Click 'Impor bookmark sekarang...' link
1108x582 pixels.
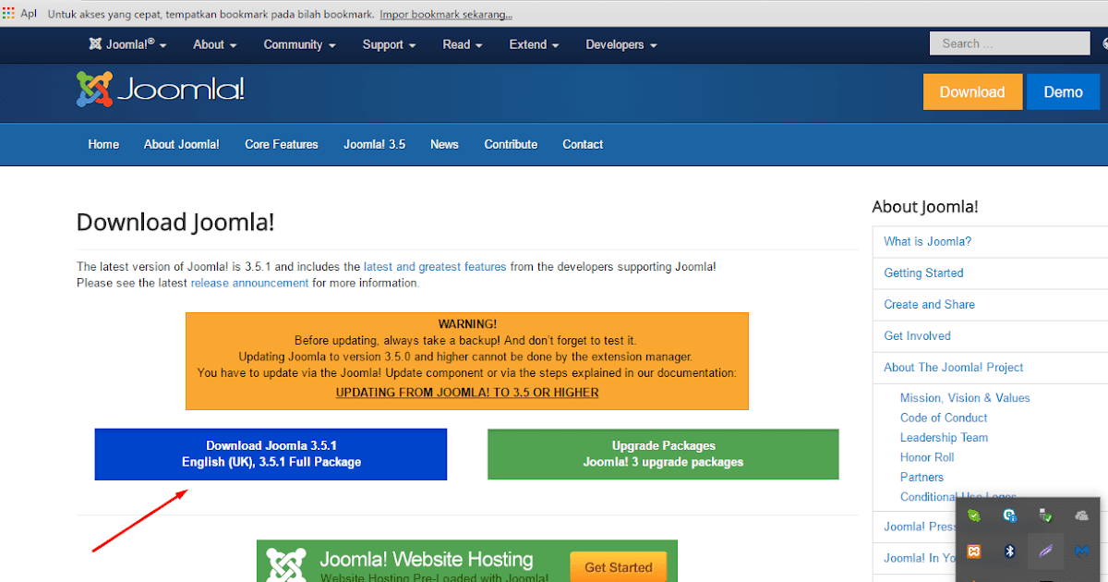pyautogui.click(x=446, y=14)
